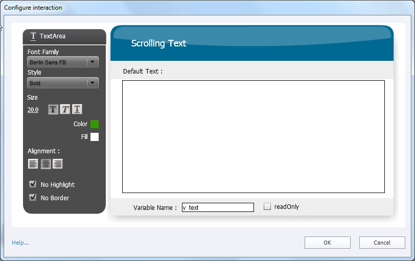Align text to the right
Viewport: 415px width, 261px height.
pos(58,163)
